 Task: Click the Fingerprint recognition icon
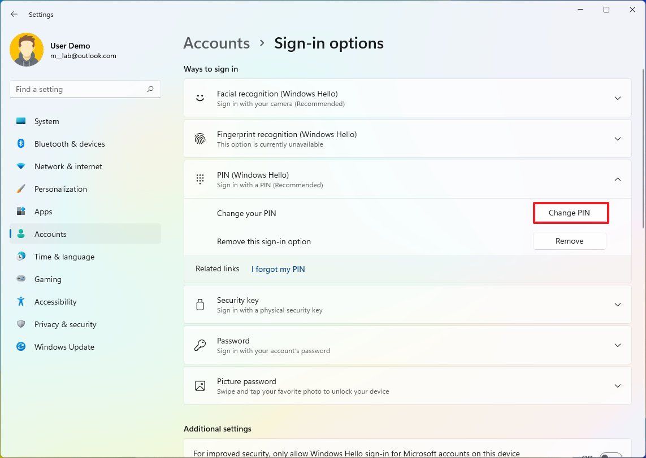pyautogui.click(x=200, y=138)
